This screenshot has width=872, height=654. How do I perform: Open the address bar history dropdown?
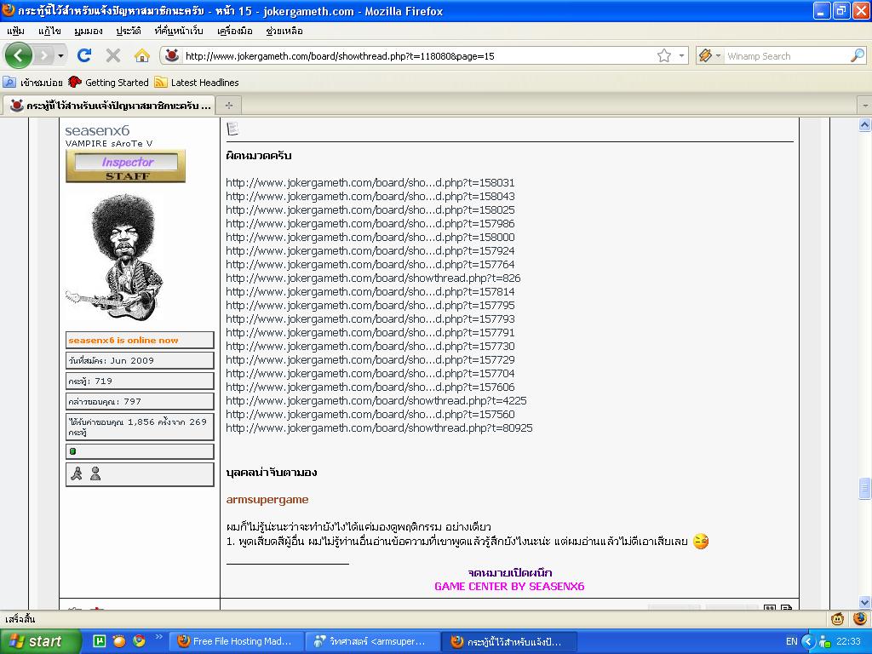[681, 55]
